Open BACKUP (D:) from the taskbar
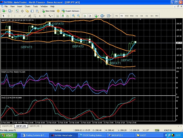This screenshot has width=183, height=138. pyautogui.click(x=121, y=135)
